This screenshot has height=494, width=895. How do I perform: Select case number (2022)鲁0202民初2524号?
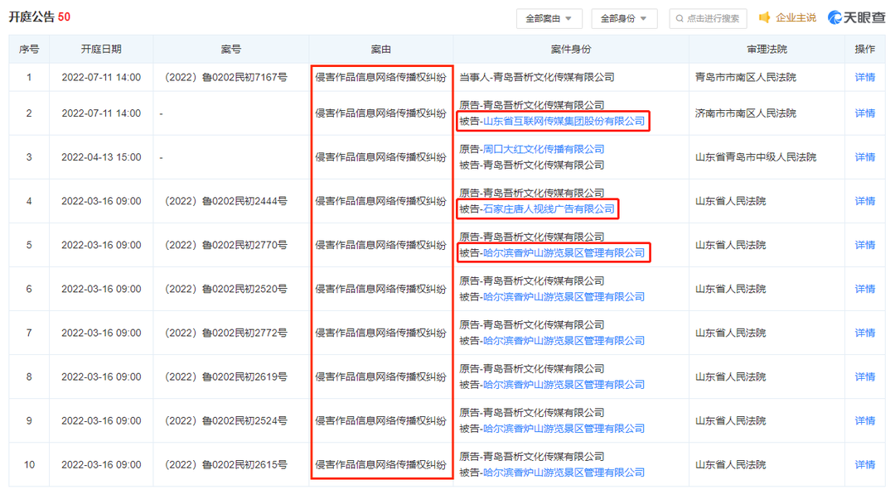pos(226,420)
